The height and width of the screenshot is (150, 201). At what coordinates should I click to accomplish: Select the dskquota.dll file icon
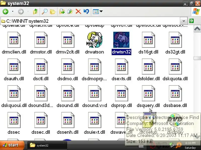(x=175, y=66)
